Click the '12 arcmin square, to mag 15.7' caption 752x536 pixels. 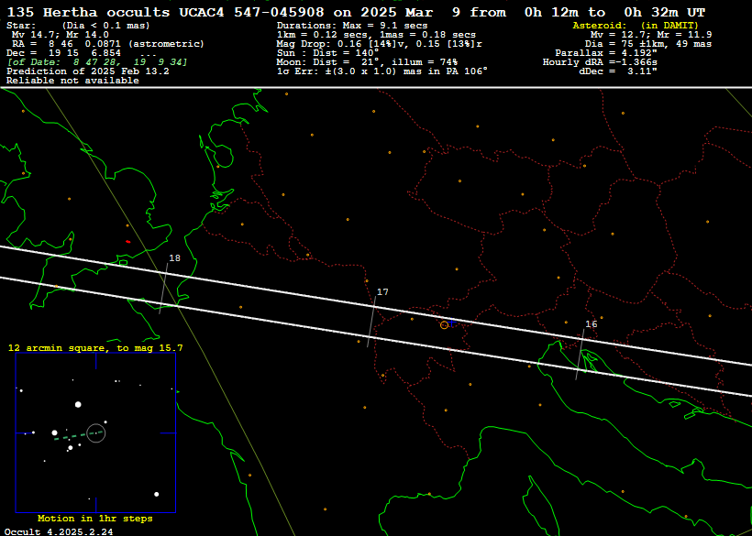point(95,348)
